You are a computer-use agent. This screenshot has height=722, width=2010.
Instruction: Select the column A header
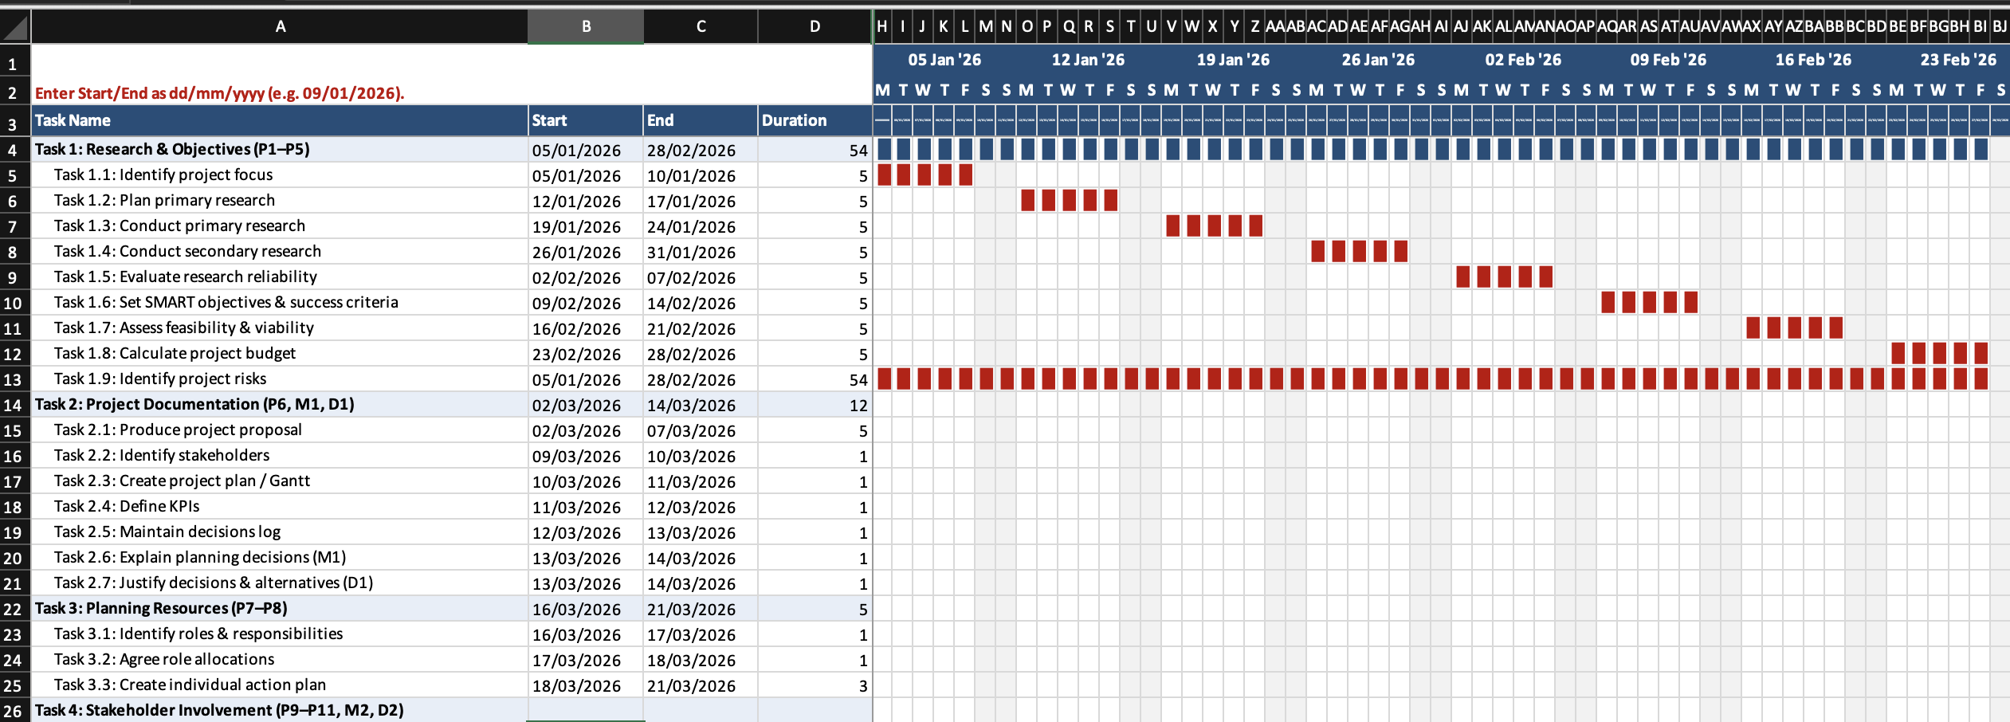tap(280, 26)
